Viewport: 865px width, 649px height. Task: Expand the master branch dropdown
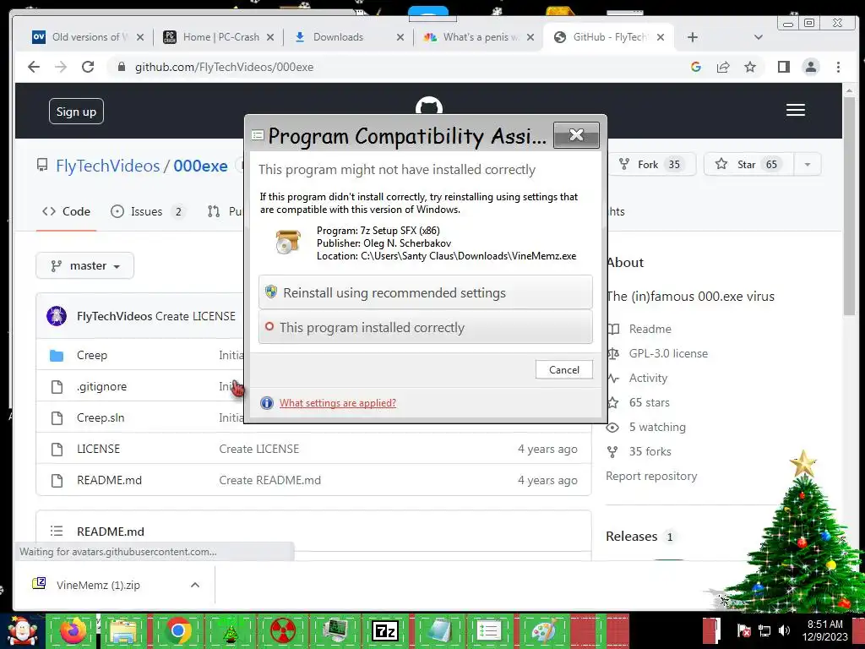[85, 266]
